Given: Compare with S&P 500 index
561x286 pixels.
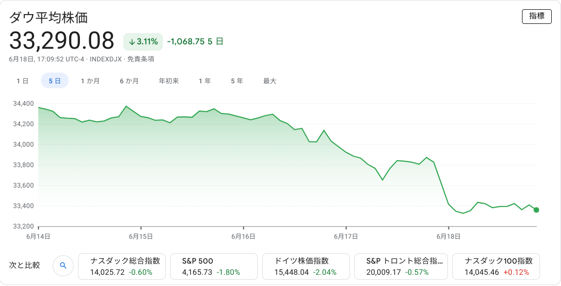Looking at the screenshot, I should click(x=214, y=267).
